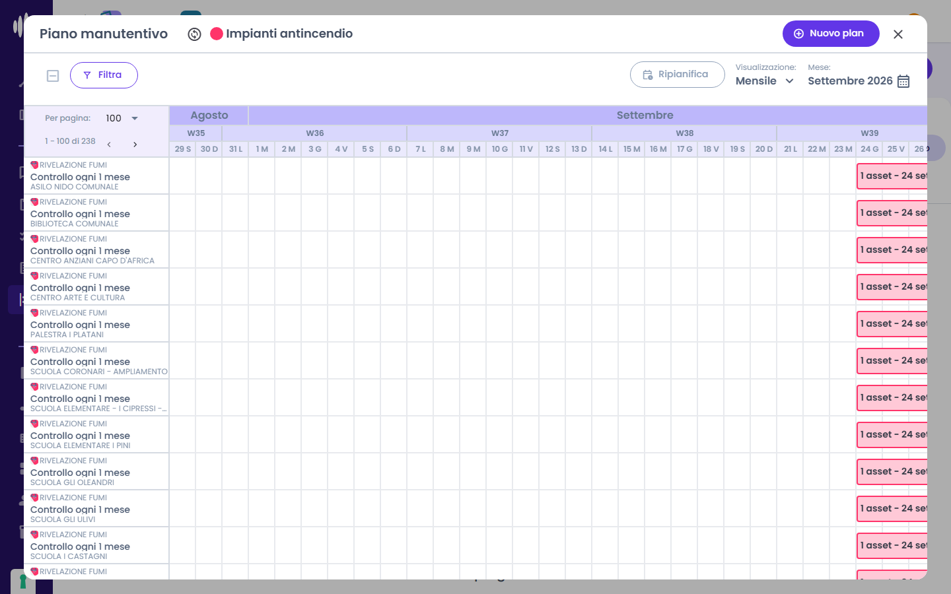Open the asset block for BIBLIOTECA COMUNALE

tap(892, 213)
